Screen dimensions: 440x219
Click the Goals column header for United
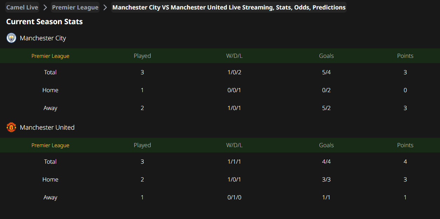tap(326, 145)
